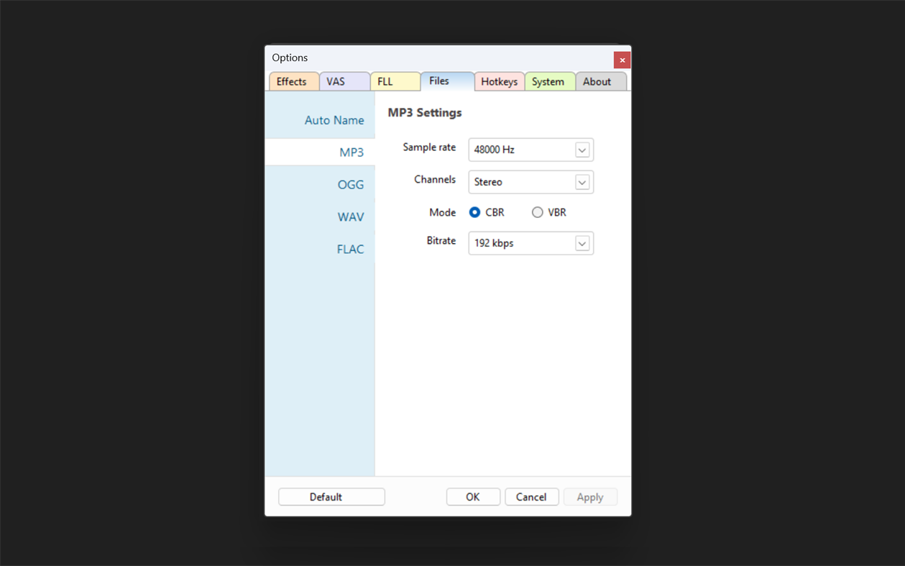905x566 pixels.
Task: Select MP3 in the settings sidebar
Action: pos(352,152)
